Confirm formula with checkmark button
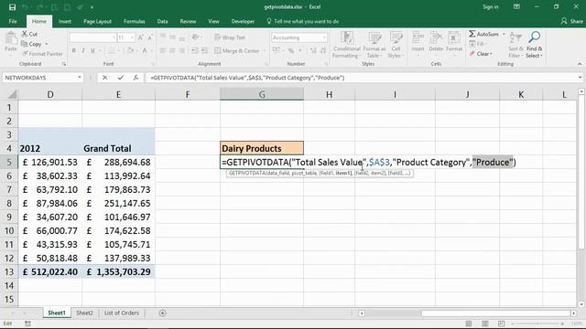Image resolution: width=586 pixels, height=329 pixels. (120, 78)
